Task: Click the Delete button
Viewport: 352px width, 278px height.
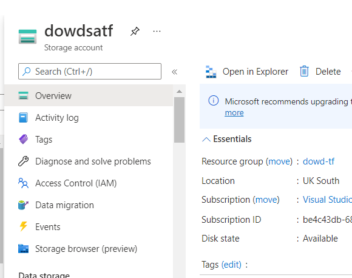Action: coord(320,72)
